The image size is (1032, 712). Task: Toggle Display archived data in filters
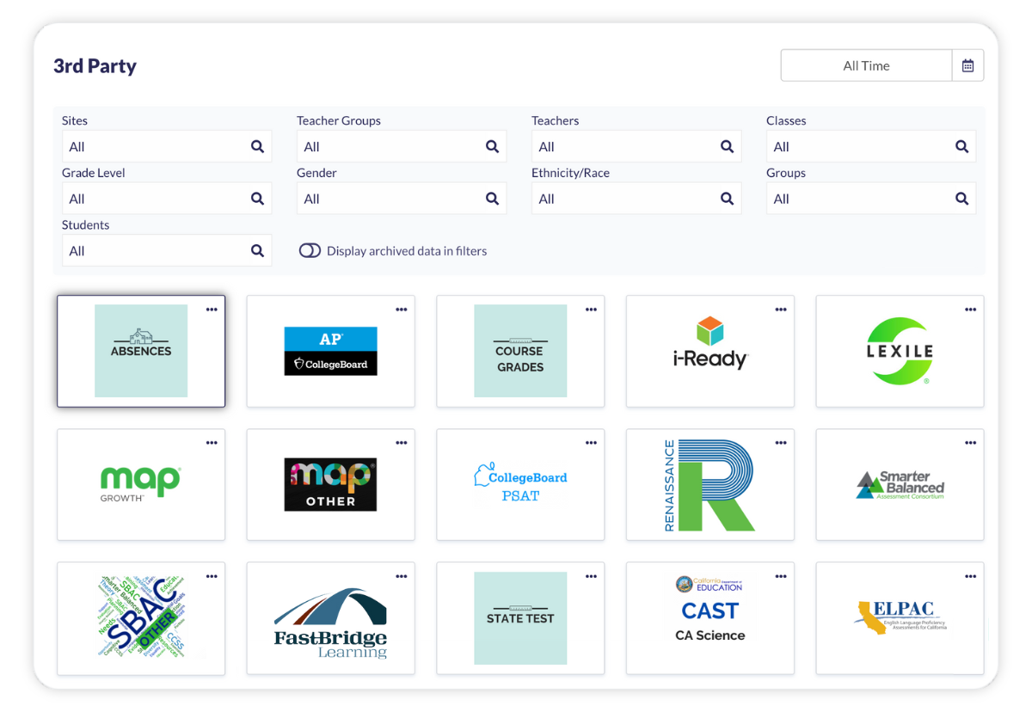point(310,251)
